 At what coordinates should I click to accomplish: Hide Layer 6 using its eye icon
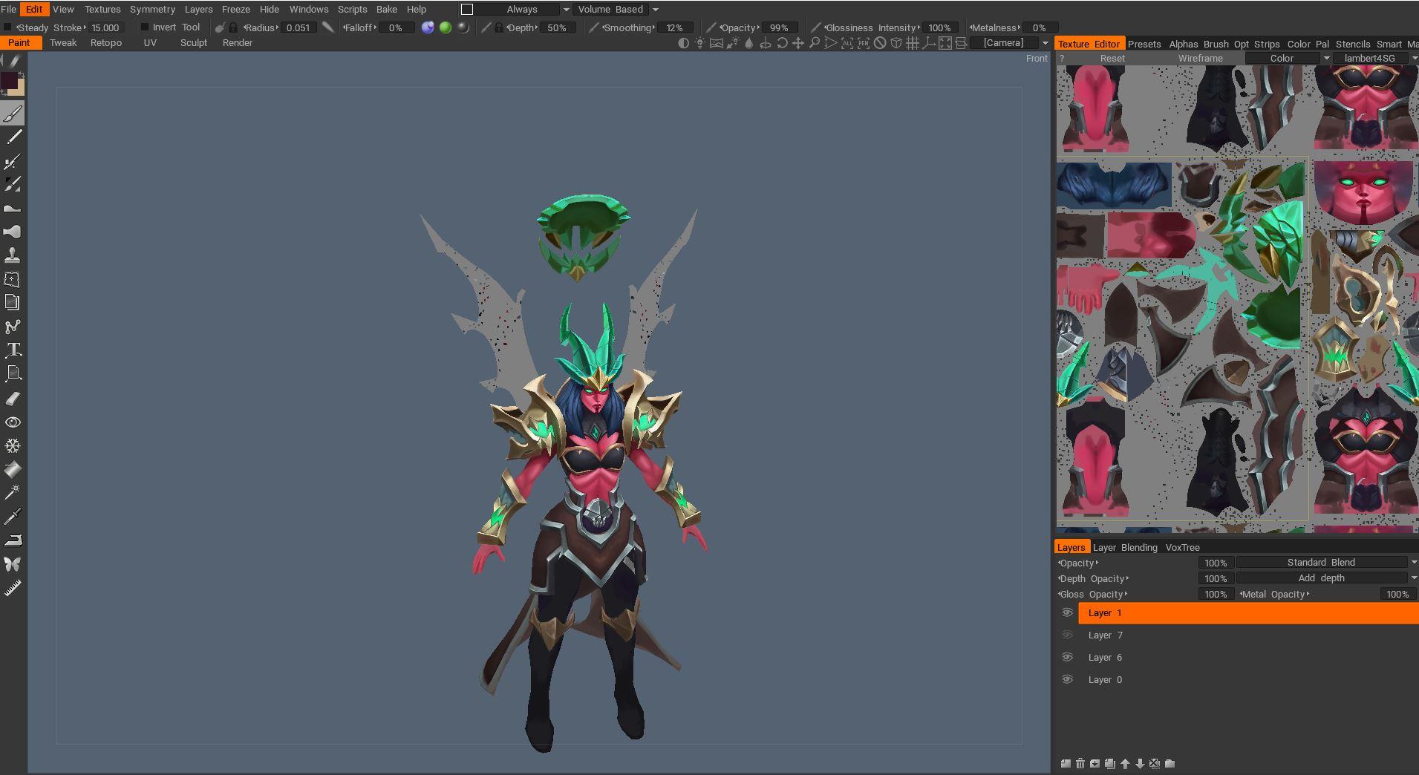1067,657
